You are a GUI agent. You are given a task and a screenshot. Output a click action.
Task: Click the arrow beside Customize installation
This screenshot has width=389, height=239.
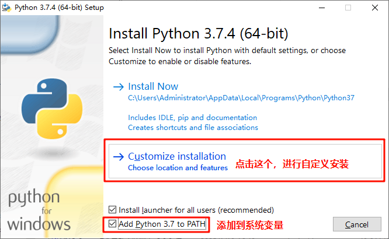119,157
